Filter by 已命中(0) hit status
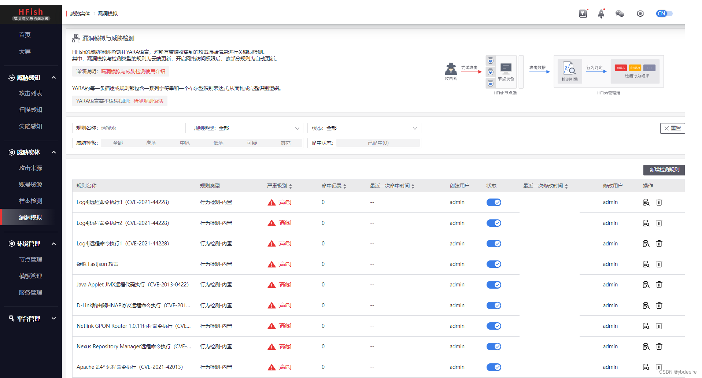702x378 pixels. 378,143
